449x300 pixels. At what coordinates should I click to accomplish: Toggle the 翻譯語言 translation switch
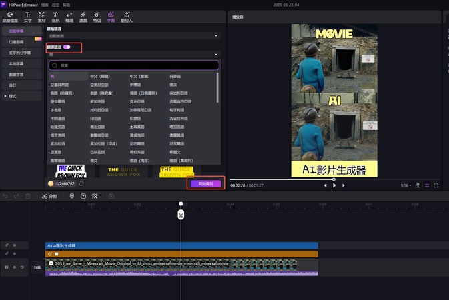click(x=67, y=47)
